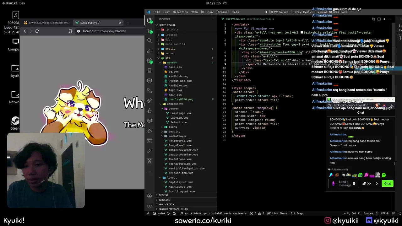402x226 pixels.
Task: Open the Selection menu
Action: [180, 12]
